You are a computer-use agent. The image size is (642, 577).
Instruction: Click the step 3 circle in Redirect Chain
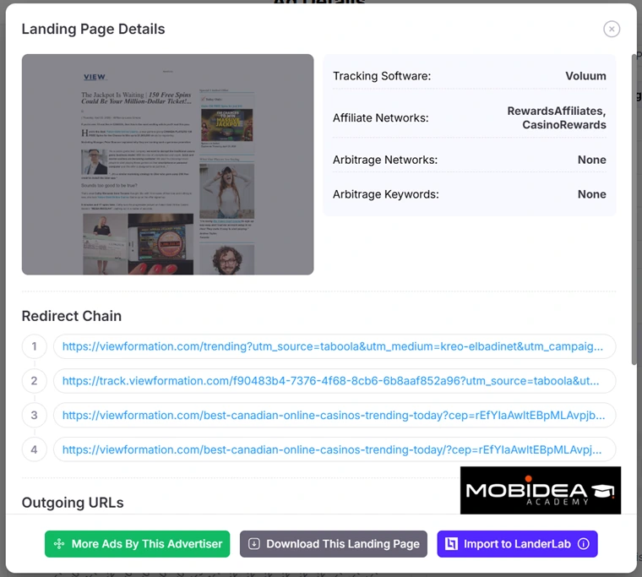pos(35,416)
